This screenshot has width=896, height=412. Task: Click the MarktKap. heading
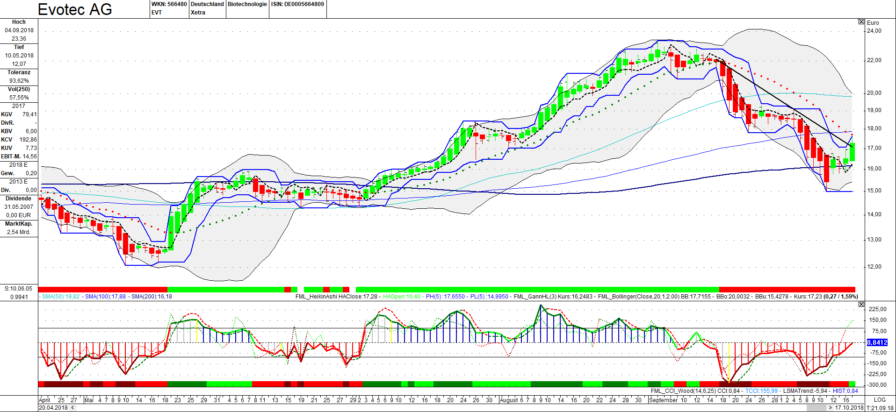(x=19, y=224)
